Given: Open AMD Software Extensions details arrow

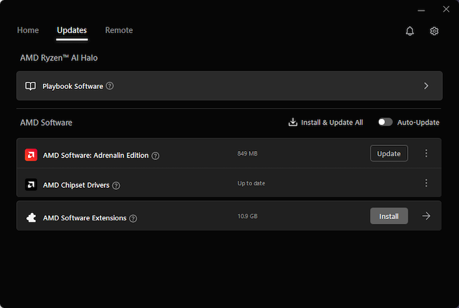Looking at the screenshot, I should click(426, 216).
